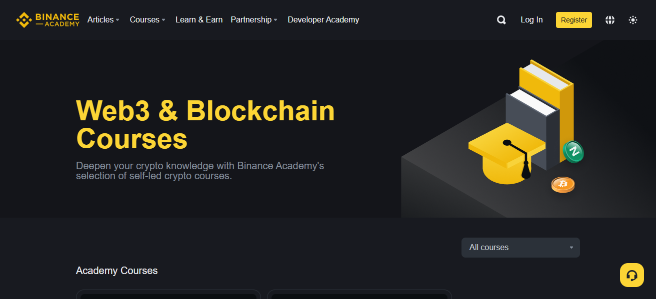Click the 'Deepen your crypto knowledge' description
The height and width of the screenshot is (299, 656).
click(x=200, y=171)
